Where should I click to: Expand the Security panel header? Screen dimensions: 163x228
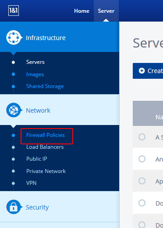click(x=60, y=206)
